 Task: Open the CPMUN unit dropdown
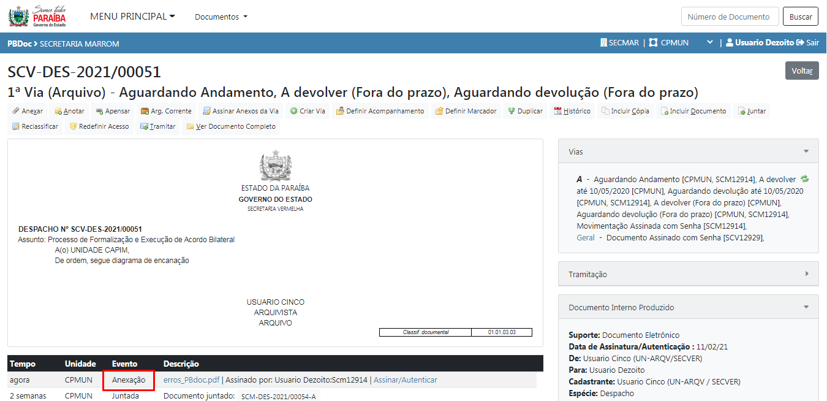tap(709, 43)
